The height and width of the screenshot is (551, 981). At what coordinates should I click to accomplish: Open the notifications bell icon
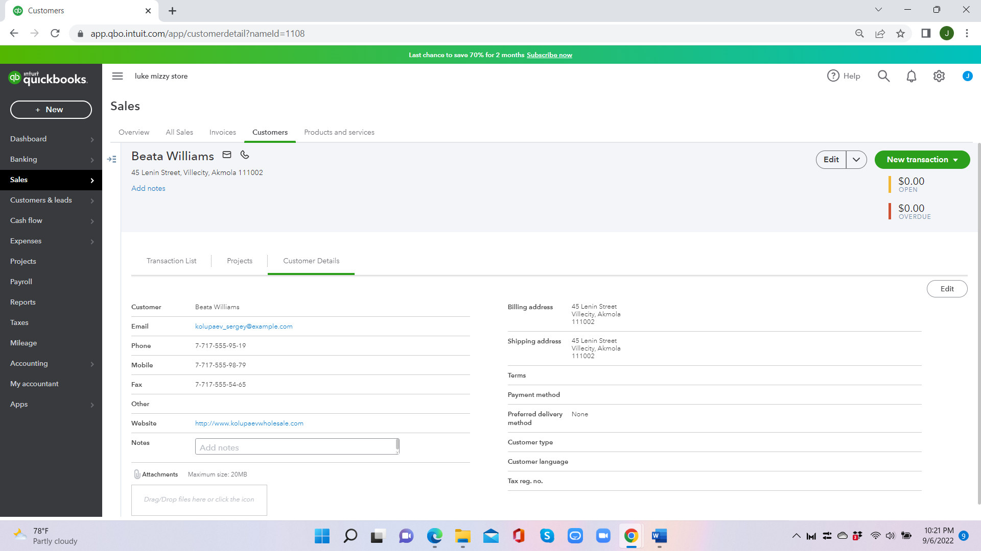pyautogui.click(x=911, y=76)
